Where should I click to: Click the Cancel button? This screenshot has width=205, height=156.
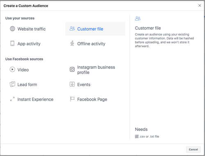tap(193, 149)
